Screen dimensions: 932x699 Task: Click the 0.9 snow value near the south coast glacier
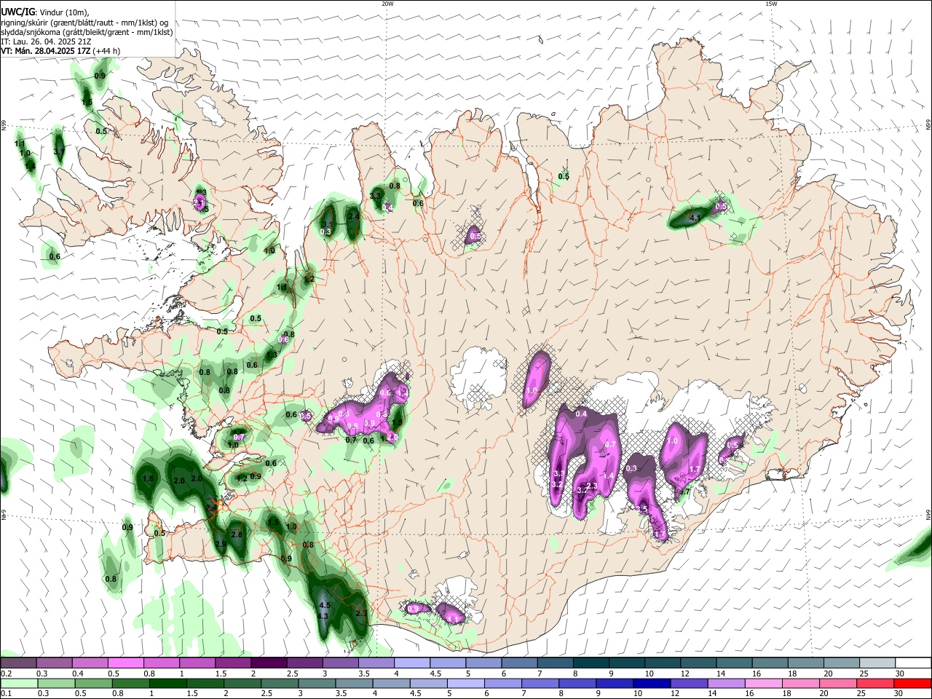[x=414, y=608]
